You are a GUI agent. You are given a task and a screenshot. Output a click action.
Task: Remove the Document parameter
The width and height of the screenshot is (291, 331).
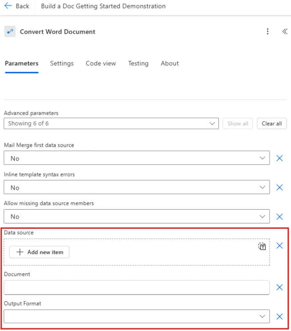(x=279, y=287)
